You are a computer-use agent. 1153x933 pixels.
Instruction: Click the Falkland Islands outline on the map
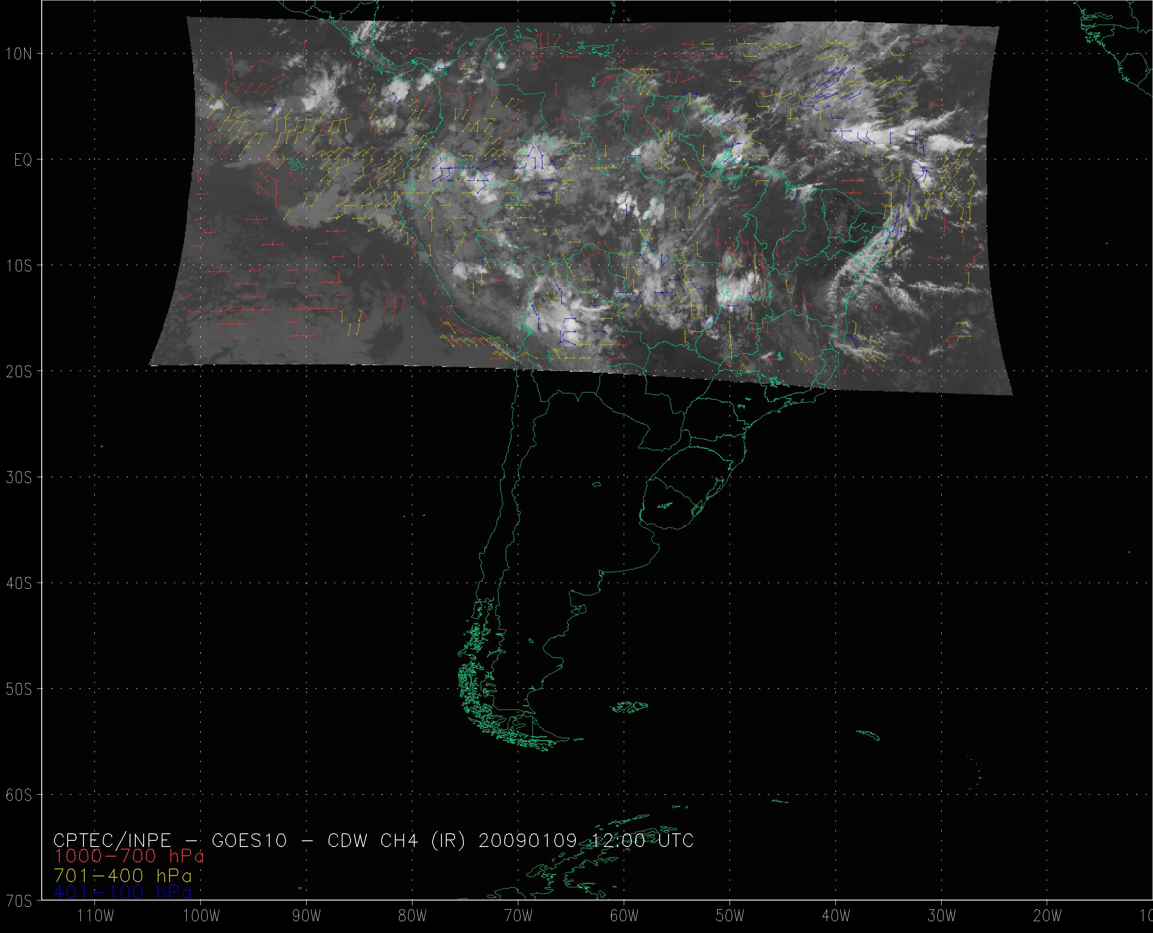(630, 707)
